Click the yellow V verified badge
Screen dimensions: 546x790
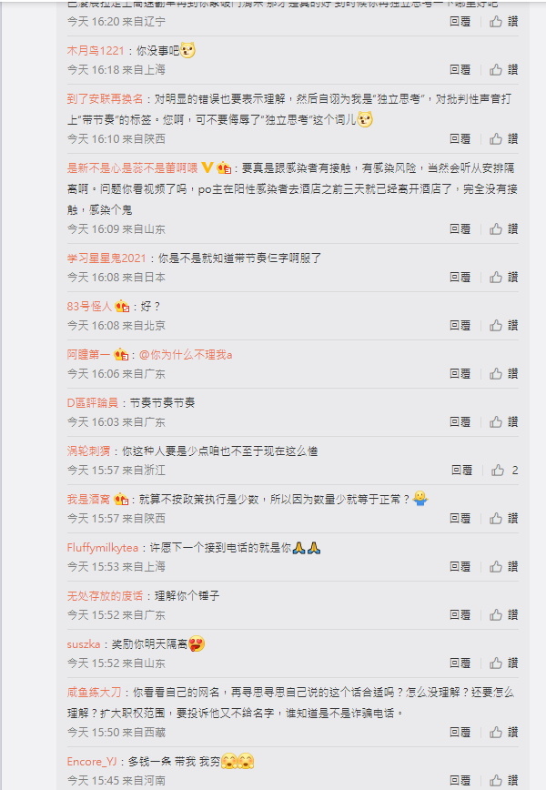pyautogui.click(x=207, y=167)
